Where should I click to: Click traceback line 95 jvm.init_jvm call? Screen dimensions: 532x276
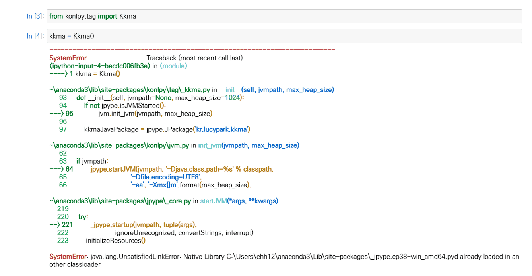click(x=155, y=114)
